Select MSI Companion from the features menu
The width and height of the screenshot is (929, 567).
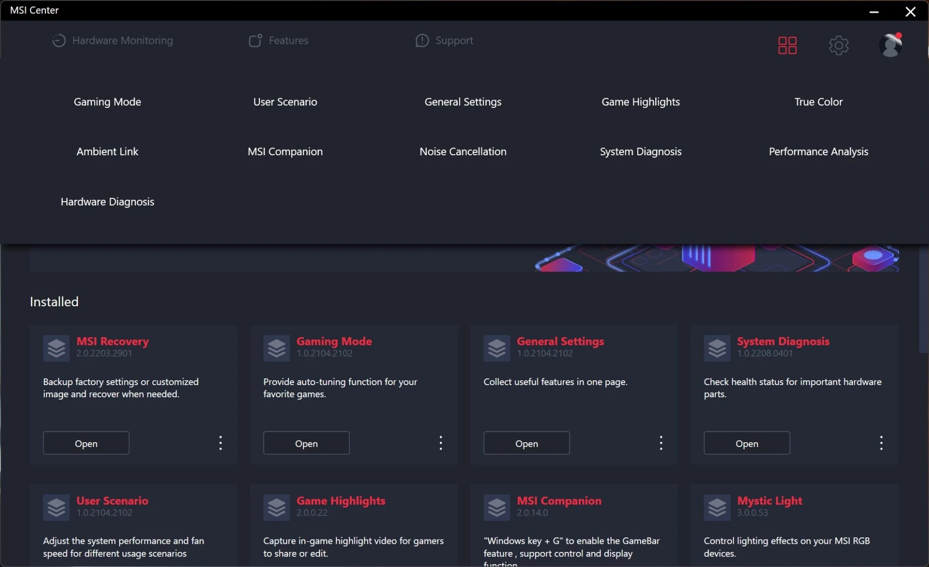pos(285,152)
